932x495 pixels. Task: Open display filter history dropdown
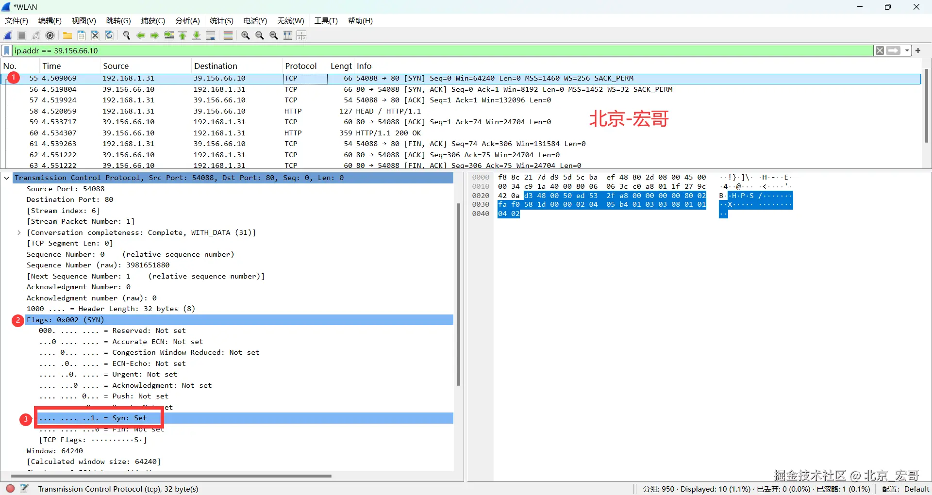click(x=907, y=50)
